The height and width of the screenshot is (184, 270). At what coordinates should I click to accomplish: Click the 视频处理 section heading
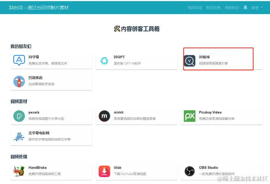pos(19,157)
